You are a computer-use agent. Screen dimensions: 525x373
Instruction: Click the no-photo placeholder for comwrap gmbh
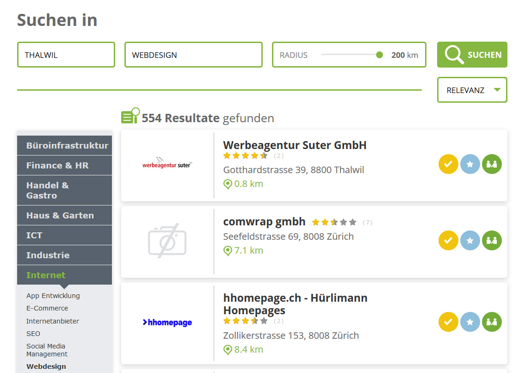tap(167, 241)
